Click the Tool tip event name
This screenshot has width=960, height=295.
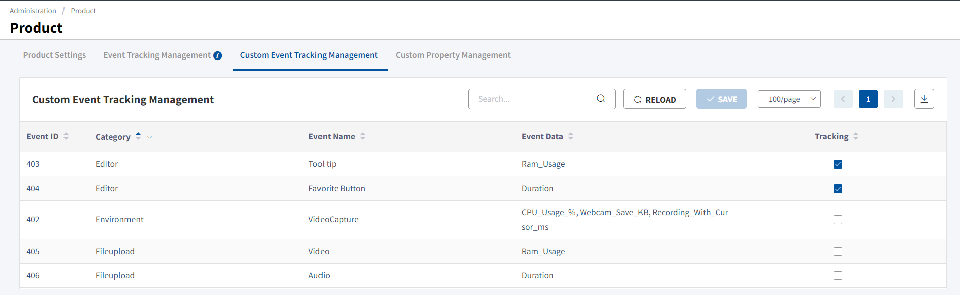click(323, 164)
